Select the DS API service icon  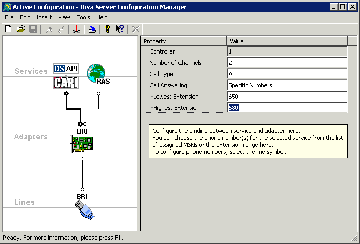tap(66, 69)
